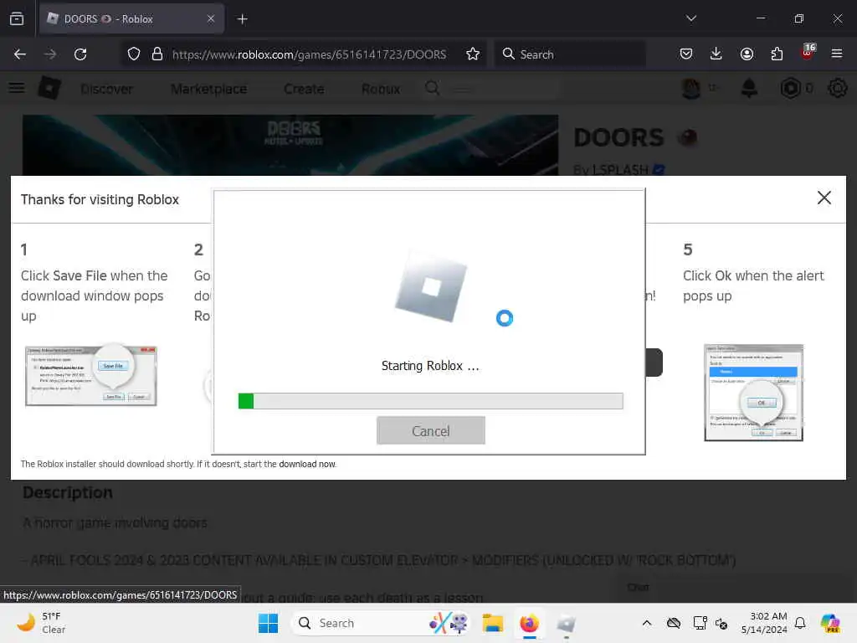Open the Save to Pocket icon
The image size is (857, 643).
(x=686, y=54)
